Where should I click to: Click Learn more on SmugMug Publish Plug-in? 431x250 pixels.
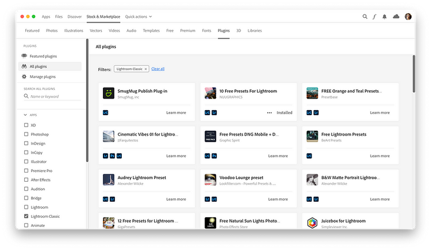(176, 112)
